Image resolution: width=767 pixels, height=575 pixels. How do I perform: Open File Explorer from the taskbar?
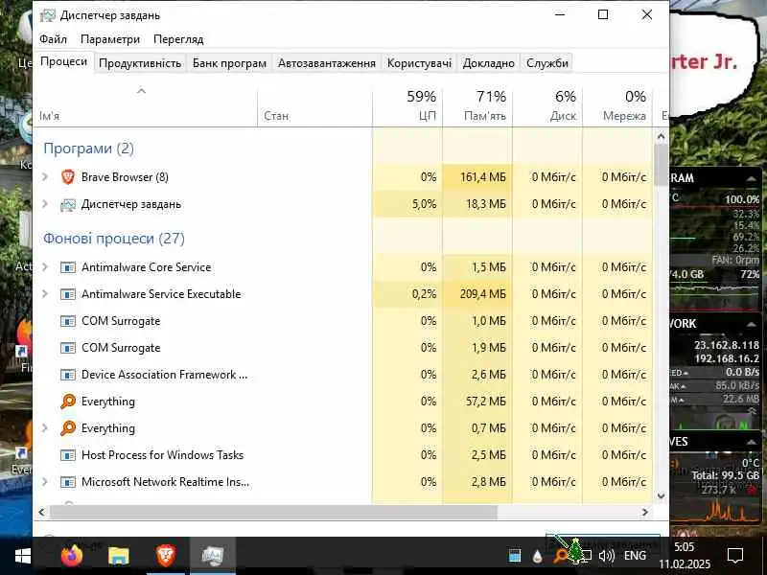(118, 556)
